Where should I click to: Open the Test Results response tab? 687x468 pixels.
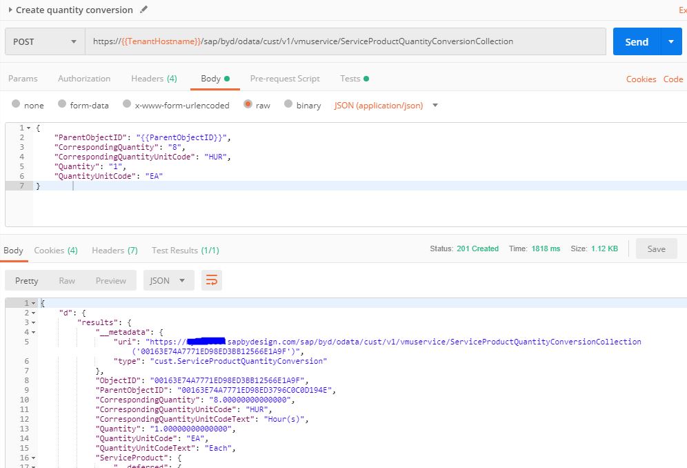click(x=185, y=250)
